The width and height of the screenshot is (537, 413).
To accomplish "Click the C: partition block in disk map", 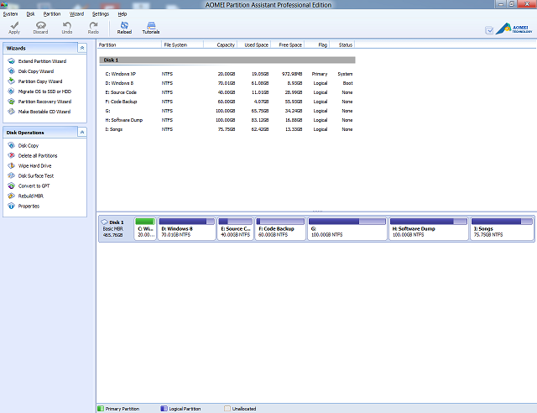I will tap(145, 228).
